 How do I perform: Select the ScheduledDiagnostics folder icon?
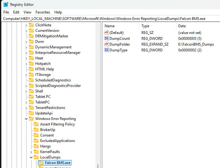tap(31, 80)
